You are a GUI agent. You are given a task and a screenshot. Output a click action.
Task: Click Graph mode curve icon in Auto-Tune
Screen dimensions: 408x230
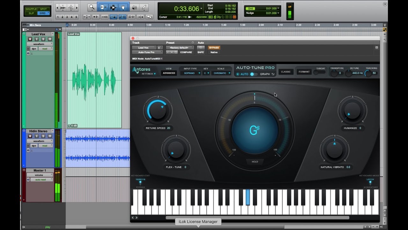273,74
